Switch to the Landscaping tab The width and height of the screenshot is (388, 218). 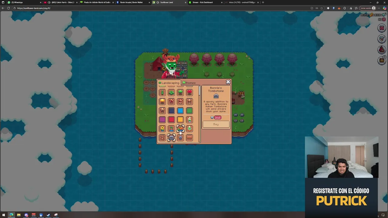169,83
